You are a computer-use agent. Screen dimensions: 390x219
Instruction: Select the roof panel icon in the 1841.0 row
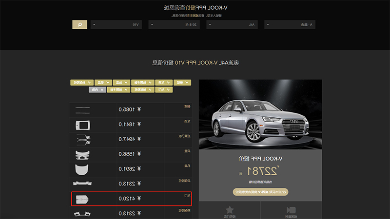[83, 126]
